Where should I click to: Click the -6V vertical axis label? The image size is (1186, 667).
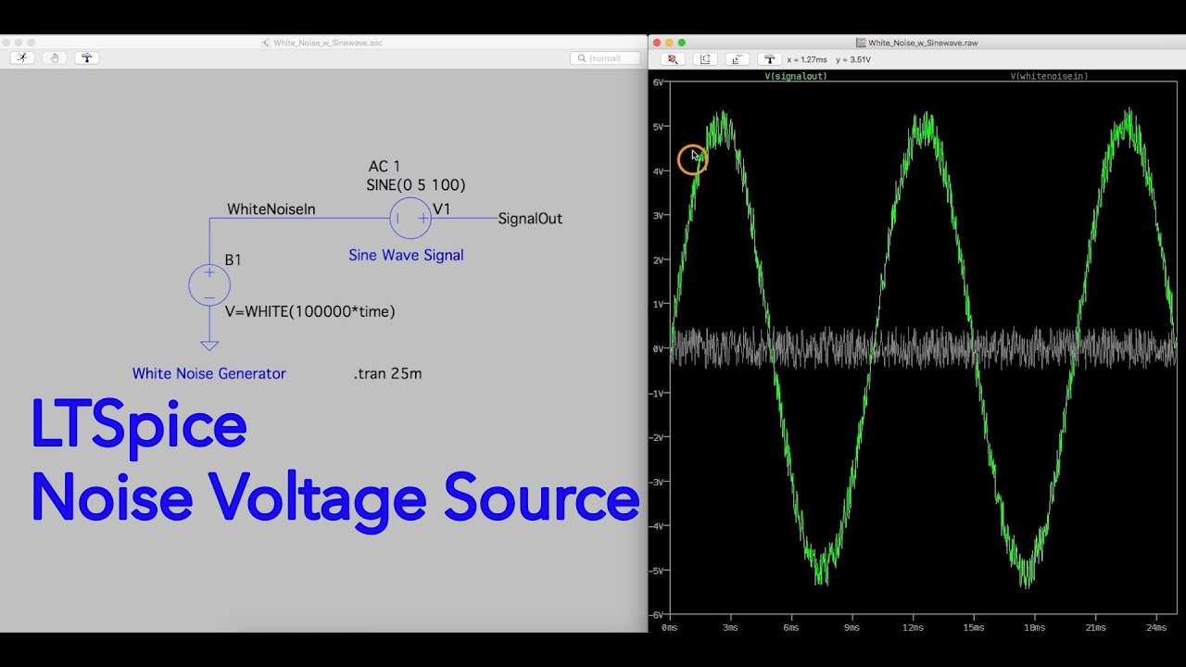tap(657, 614)
